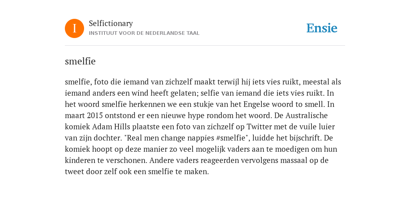Click the orange circular 'I' avatar icon
This screenshot has width=410, height=205.
tap(74, 28)
